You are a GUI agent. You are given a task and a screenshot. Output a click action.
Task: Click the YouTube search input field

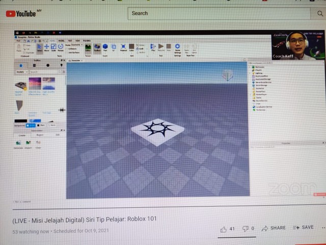(x=214, y=14)
